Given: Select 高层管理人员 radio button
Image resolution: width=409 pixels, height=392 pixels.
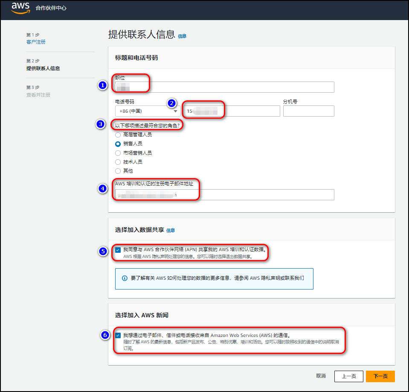Looking at the screenshot, I should [x=118, y=135].
